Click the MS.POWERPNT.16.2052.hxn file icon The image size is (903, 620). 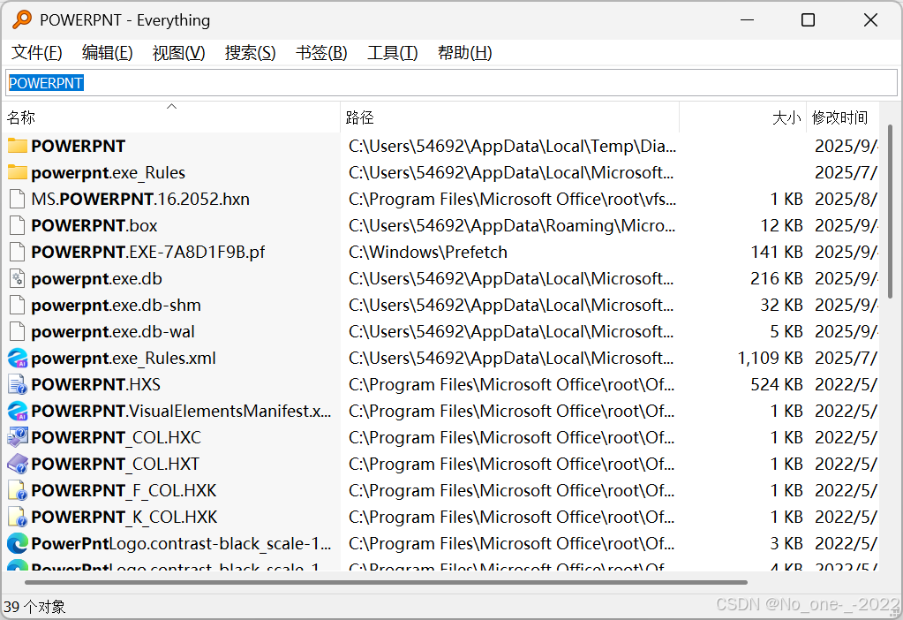tap(18, 199)
